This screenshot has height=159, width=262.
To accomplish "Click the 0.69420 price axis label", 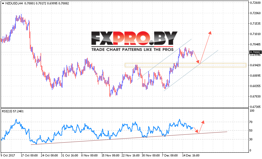I will (x=255, y=65).
